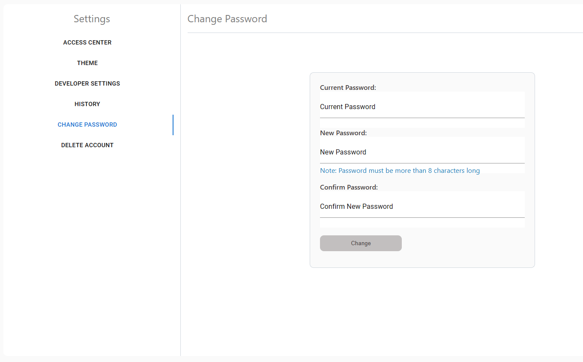Focus the Confirm New Password field

click(422, 207)
